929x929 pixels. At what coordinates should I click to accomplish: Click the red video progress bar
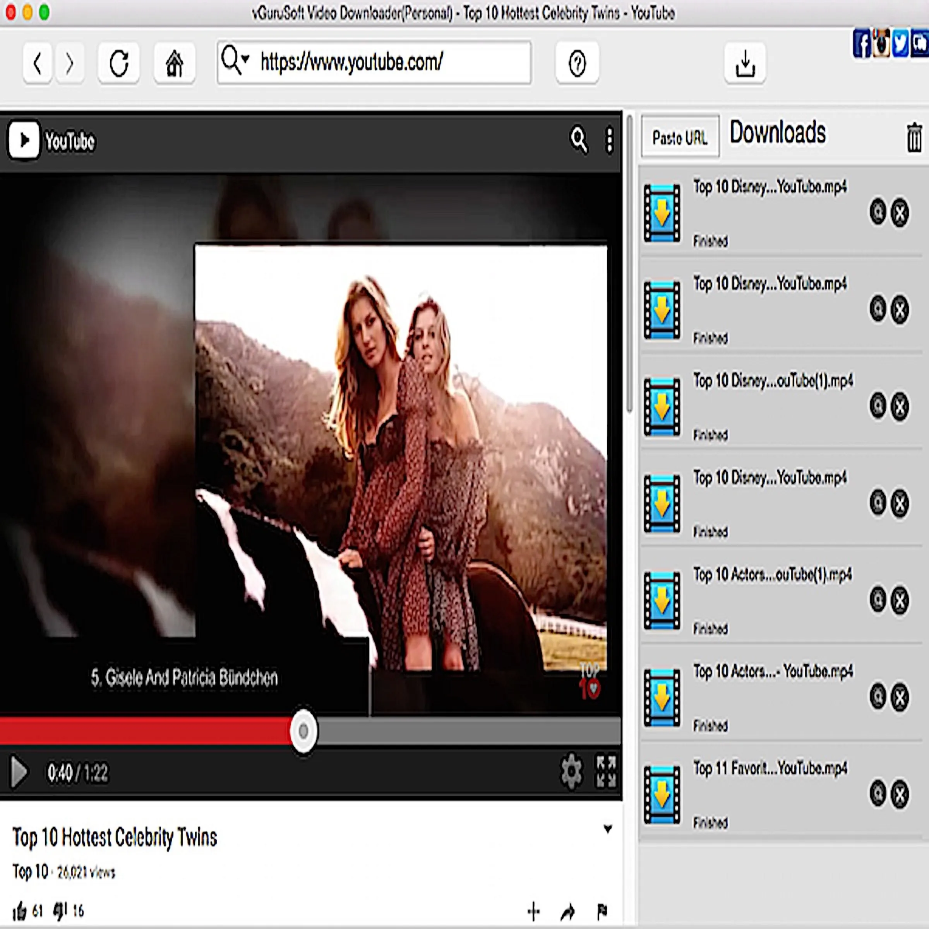pos(144,731)
